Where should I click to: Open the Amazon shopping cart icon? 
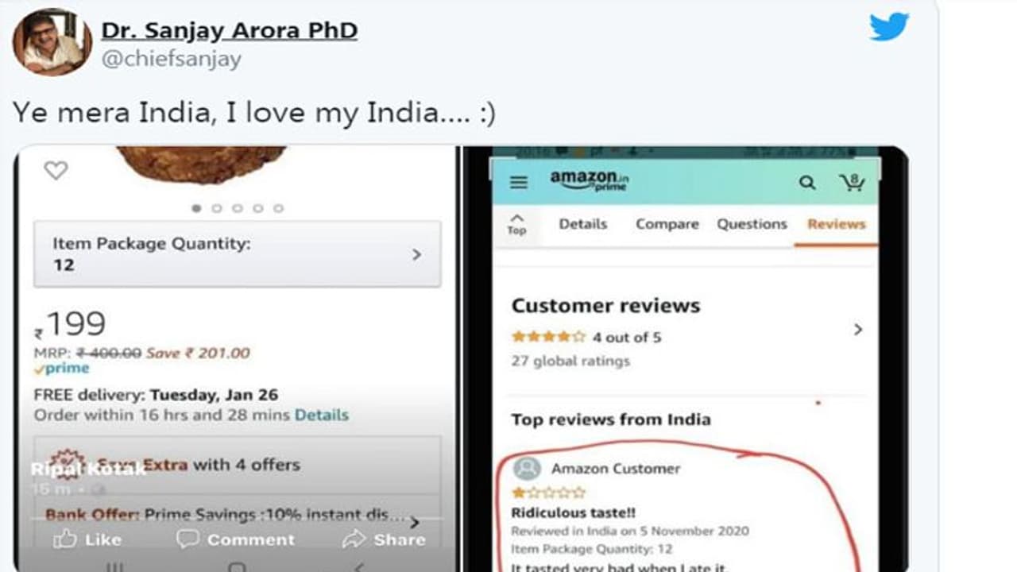point(852,182)
